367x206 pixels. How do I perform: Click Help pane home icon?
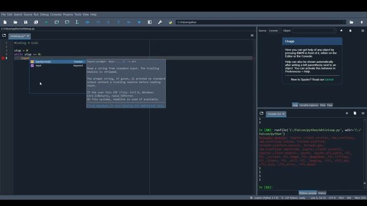(341, 30)
